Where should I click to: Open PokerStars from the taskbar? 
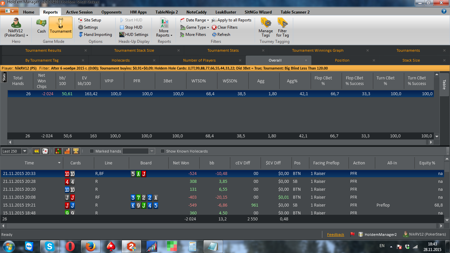pyautogui.click(x=110, y=246)
